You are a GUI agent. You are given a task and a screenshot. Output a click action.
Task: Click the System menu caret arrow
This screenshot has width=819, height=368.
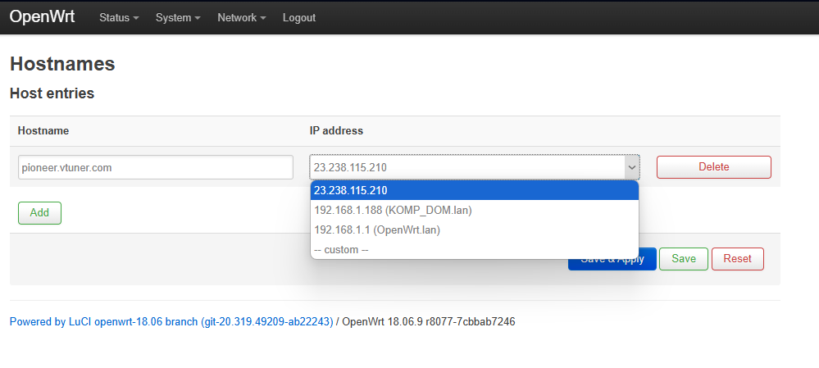click(x=198, y=18)
